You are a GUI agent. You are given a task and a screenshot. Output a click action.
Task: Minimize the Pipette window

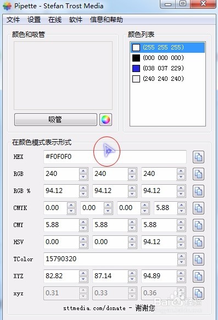[167, 4]
